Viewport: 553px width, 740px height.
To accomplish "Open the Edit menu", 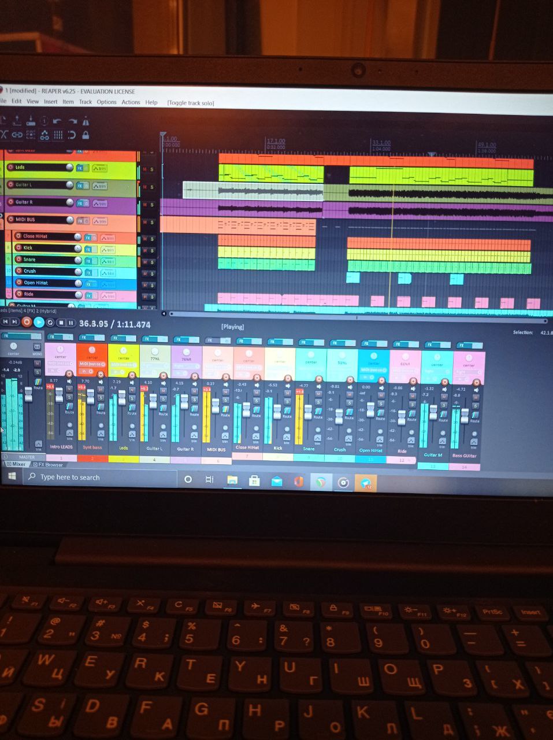I will [17, 102].
